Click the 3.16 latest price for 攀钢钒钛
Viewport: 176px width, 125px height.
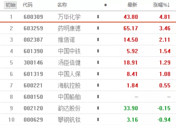132,120
